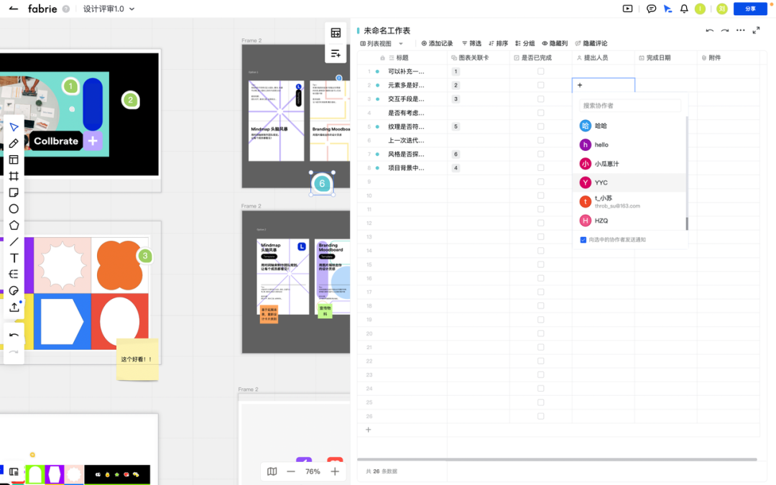776x485 pixels.
Task: Select collaborator YYC
Action: coord(629,183)
